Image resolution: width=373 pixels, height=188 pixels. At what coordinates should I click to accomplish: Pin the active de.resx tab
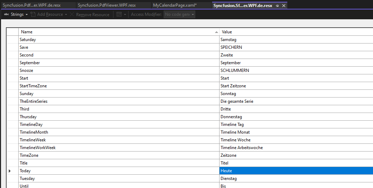(x=277, y=6)
